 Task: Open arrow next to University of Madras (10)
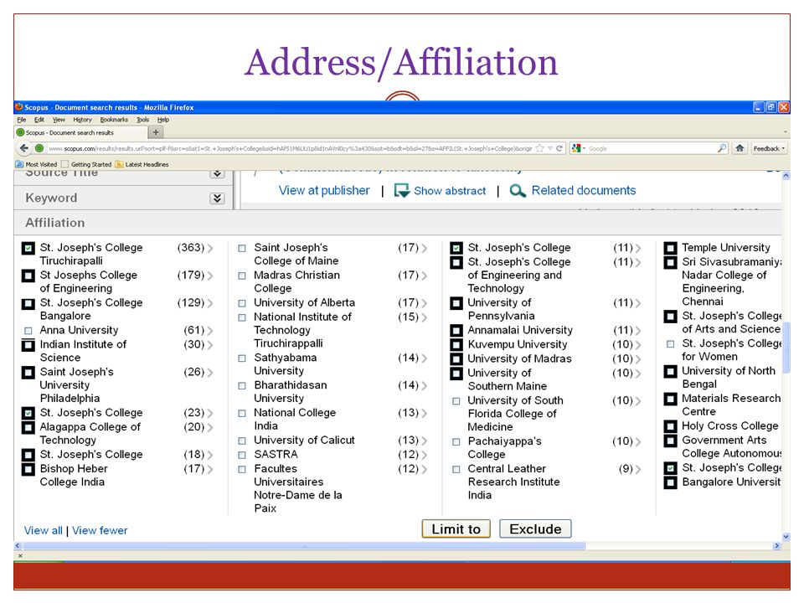(x=637, y=359)
